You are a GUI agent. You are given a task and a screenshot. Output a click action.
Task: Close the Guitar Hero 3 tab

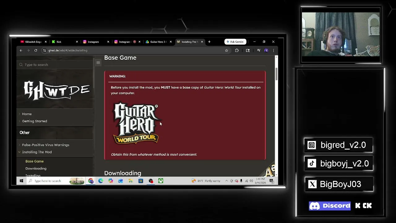(171, 42)
